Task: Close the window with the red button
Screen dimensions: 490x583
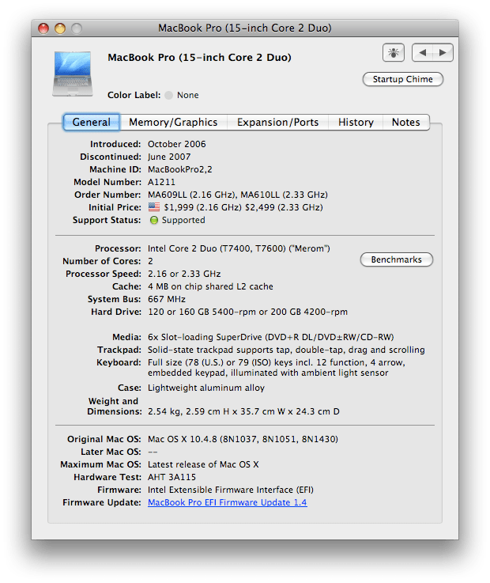Action: tap(43, 28)
